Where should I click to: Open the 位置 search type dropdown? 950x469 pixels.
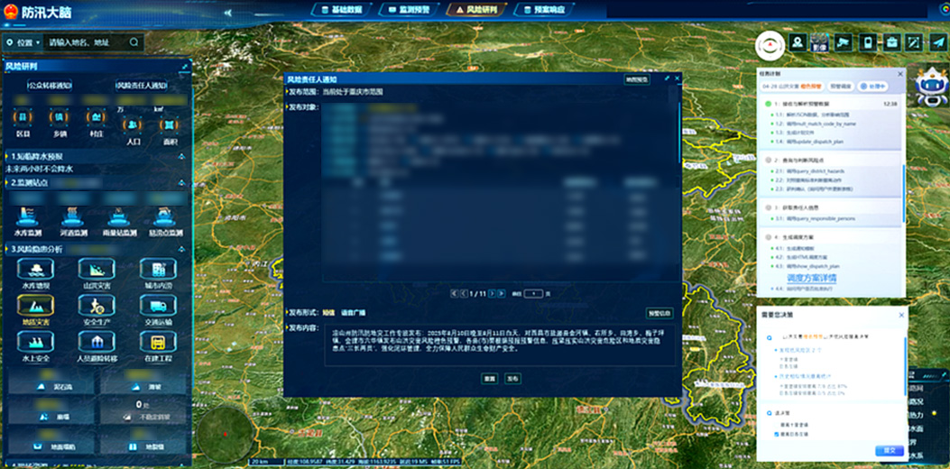pyautogui.click(x=23, y=42)
